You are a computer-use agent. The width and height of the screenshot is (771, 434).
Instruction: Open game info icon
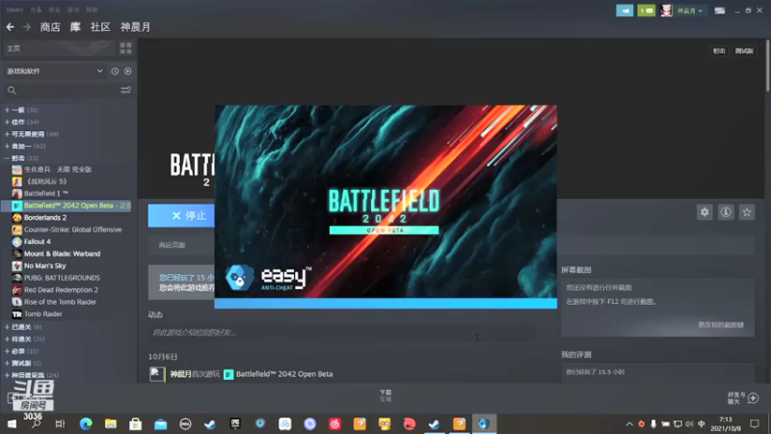point(726,212)
